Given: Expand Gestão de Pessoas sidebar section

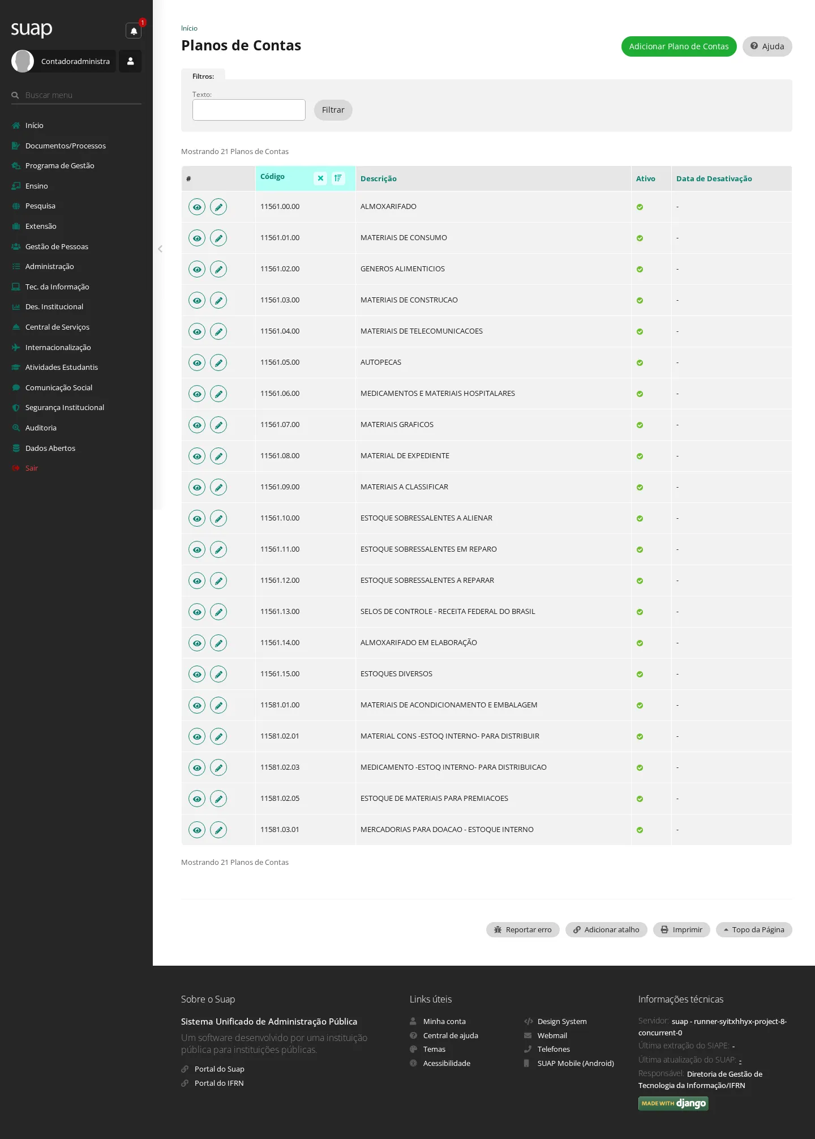Looking at the screenshot, I should [57, 246].
